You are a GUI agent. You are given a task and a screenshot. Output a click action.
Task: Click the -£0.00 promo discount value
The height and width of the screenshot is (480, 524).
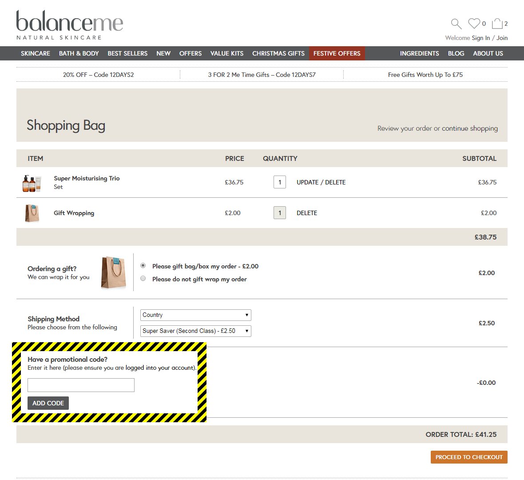486,383
